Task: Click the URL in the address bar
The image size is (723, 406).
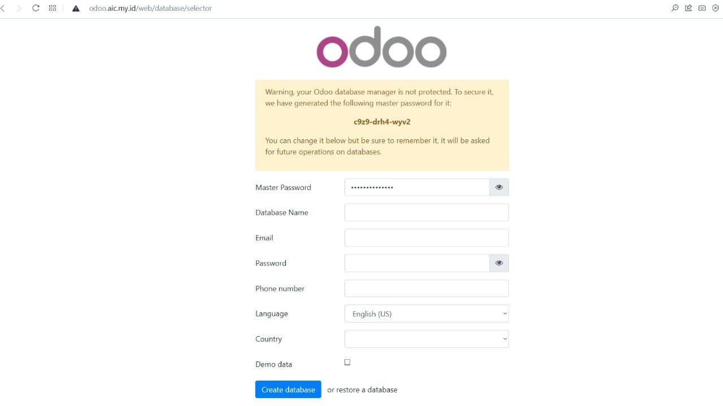Action: [x=150, y=8]
